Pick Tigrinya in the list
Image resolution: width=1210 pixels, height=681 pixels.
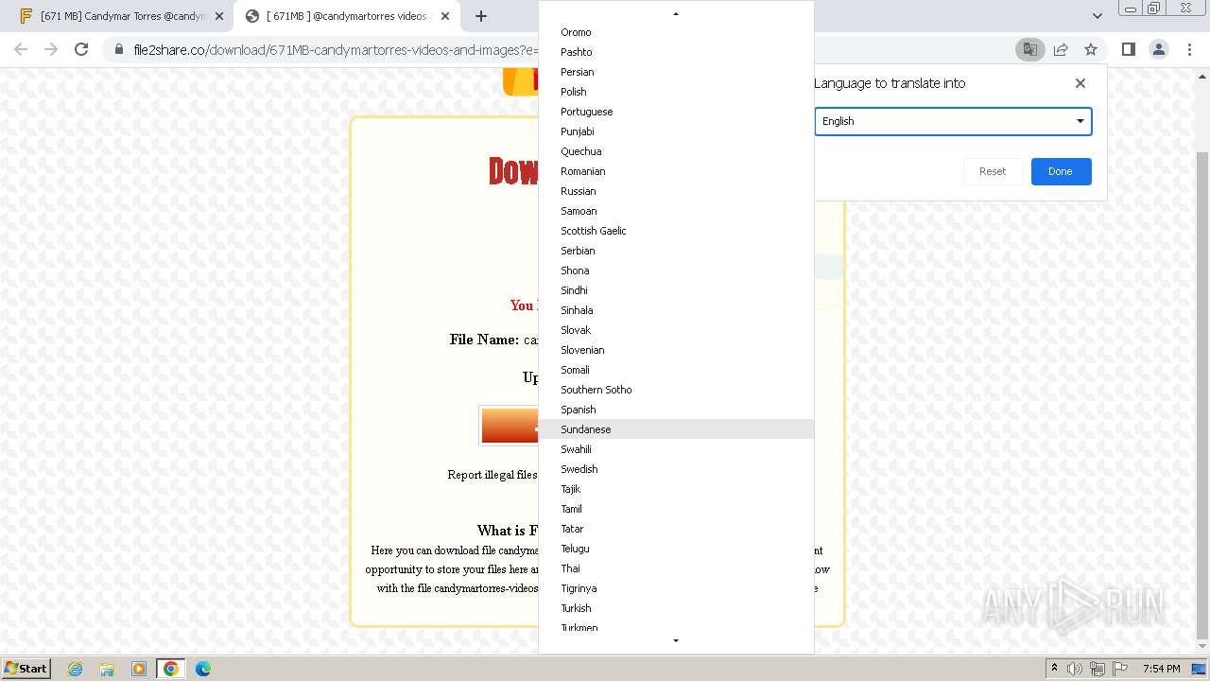(676, 588)
